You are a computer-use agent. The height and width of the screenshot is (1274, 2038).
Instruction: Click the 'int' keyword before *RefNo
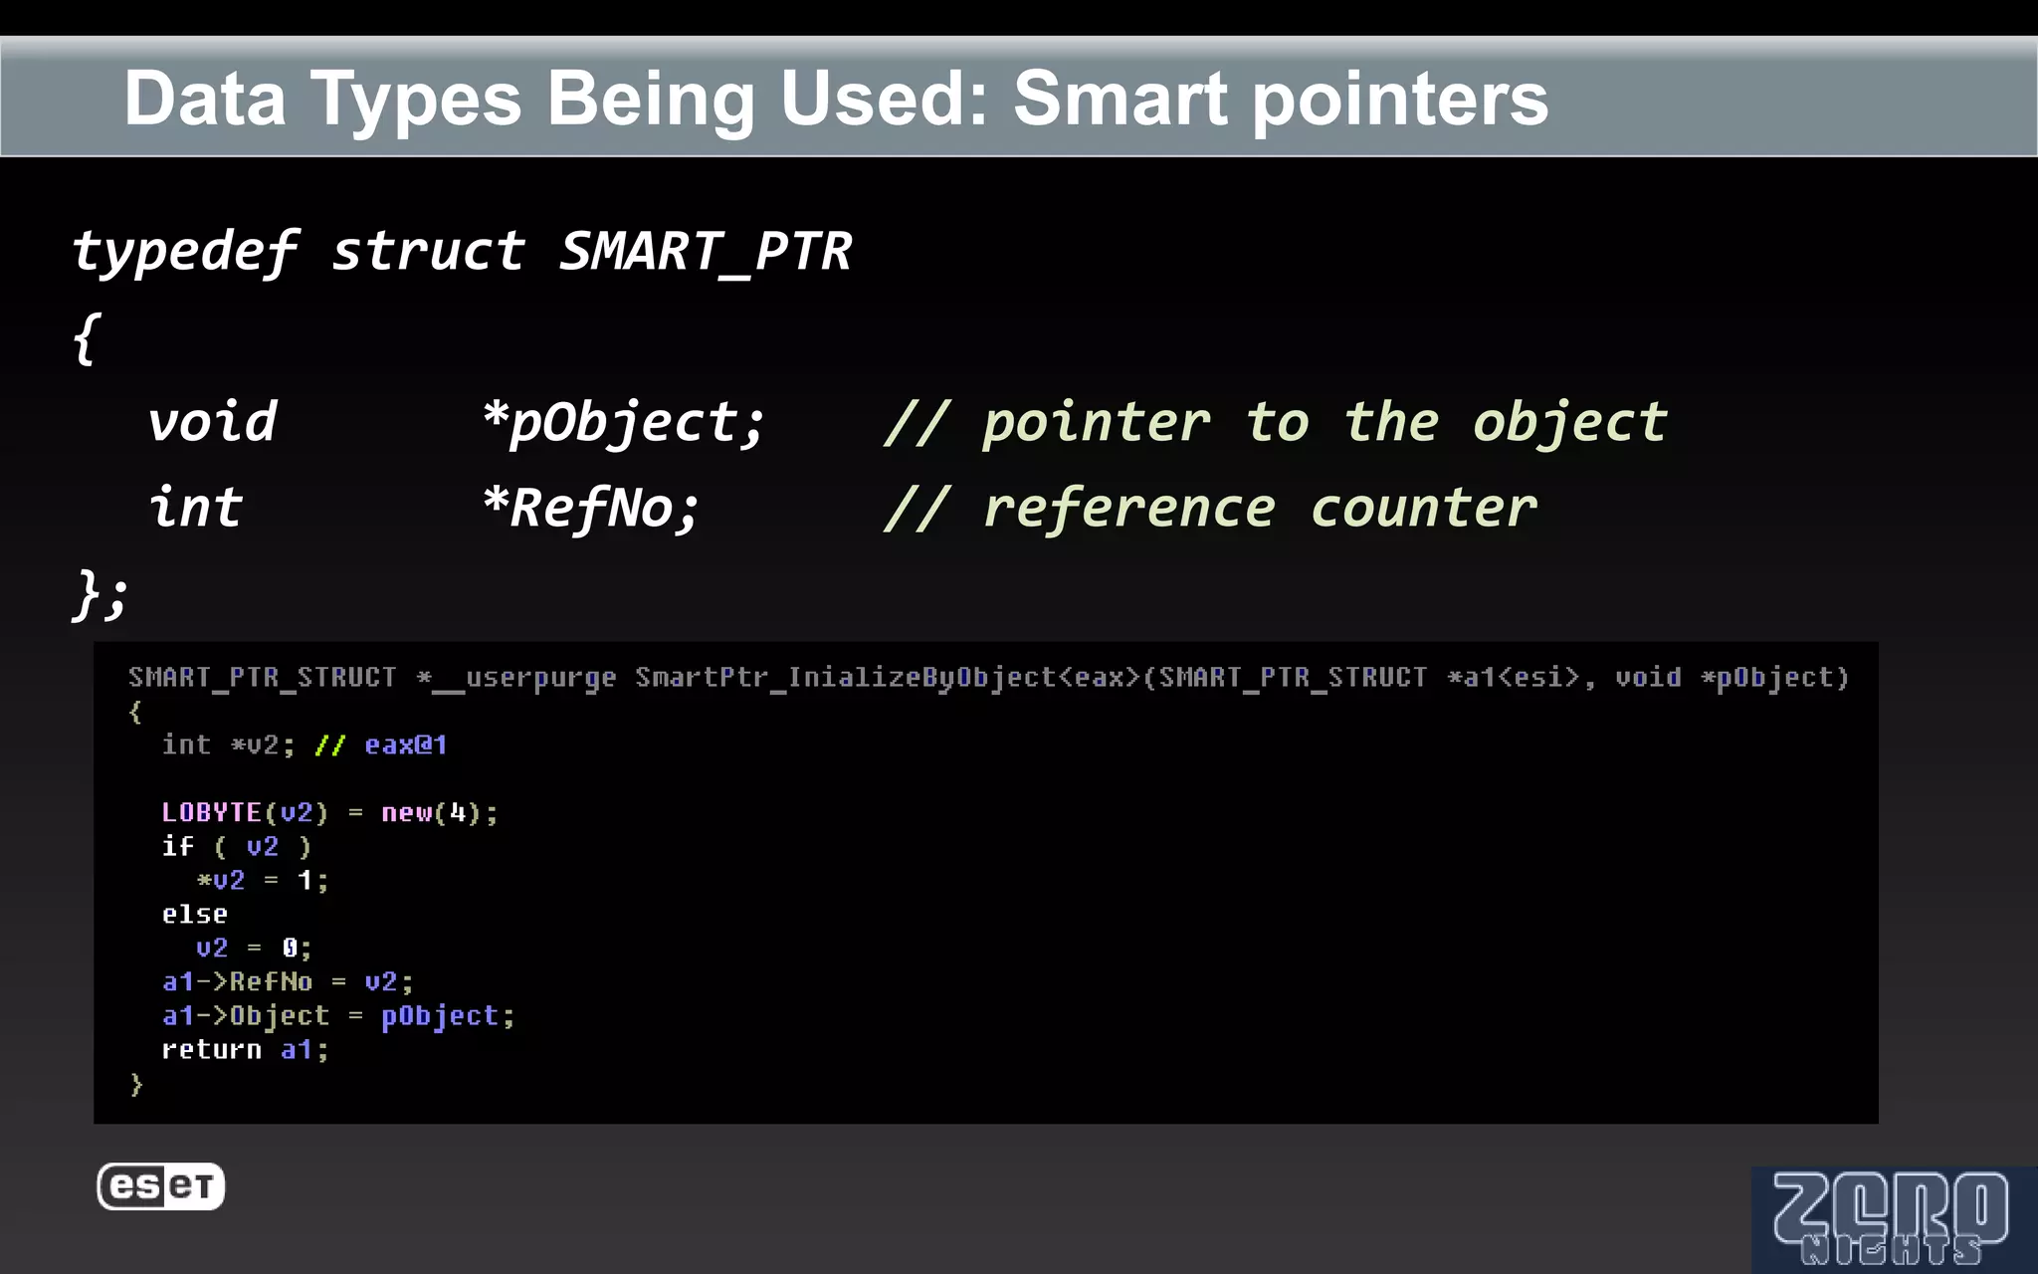click(196, 508)
